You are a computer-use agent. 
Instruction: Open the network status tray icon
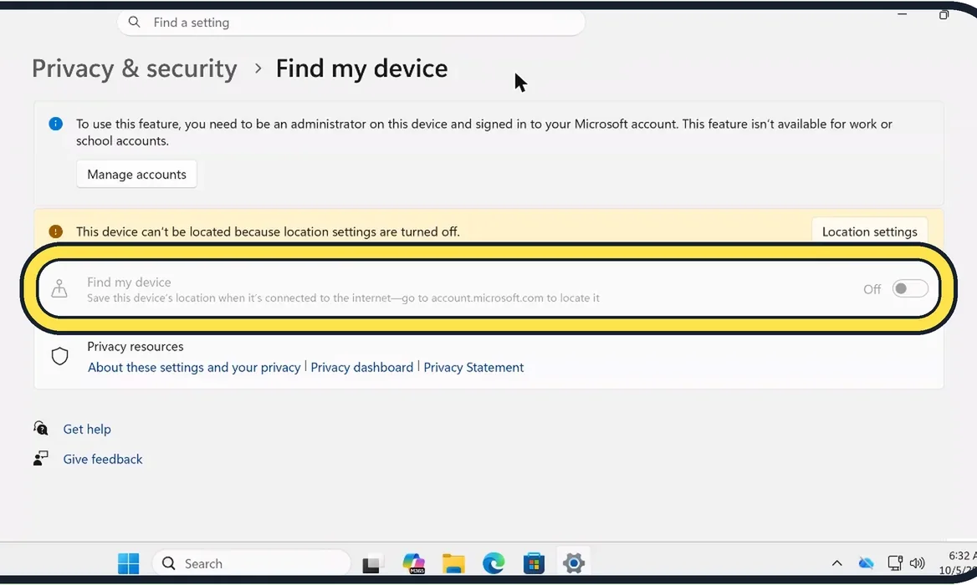pyautogui.click(x=895, y=563)
